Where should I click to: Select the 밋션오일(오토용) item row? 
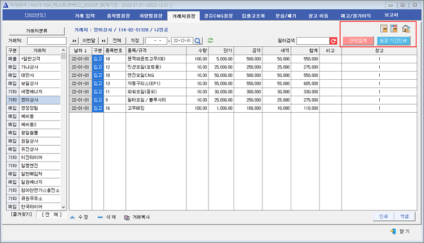(x=243, y=67)
